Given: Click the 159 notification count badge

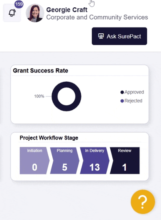Looking at the screenshot, I should 19,4.
